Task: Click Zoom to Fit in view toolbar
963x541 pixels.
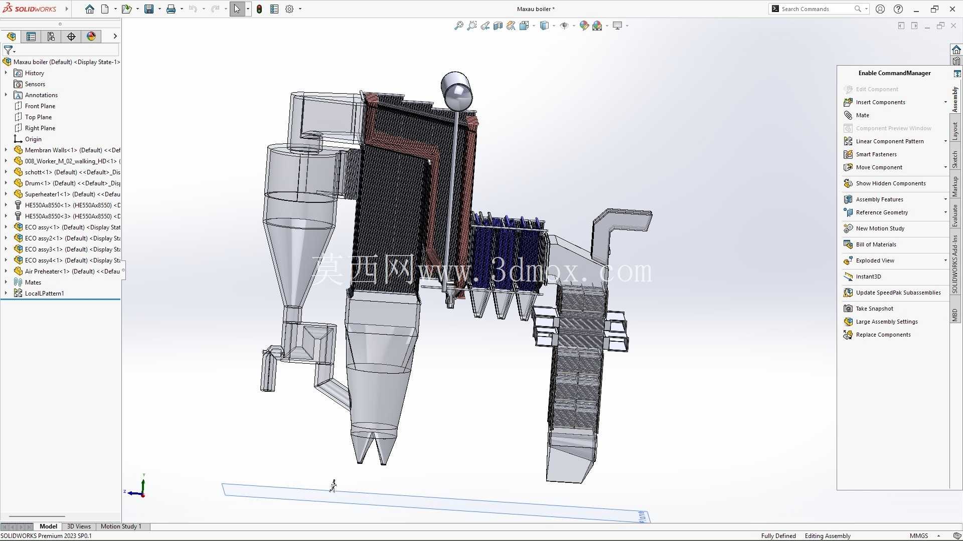Action: coord(458,26)
